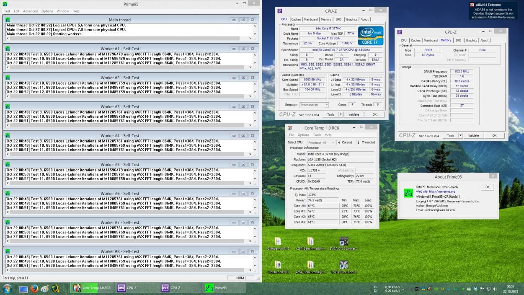
Task: Open Prime95 Window menu
Action: (x=63, y=11)
